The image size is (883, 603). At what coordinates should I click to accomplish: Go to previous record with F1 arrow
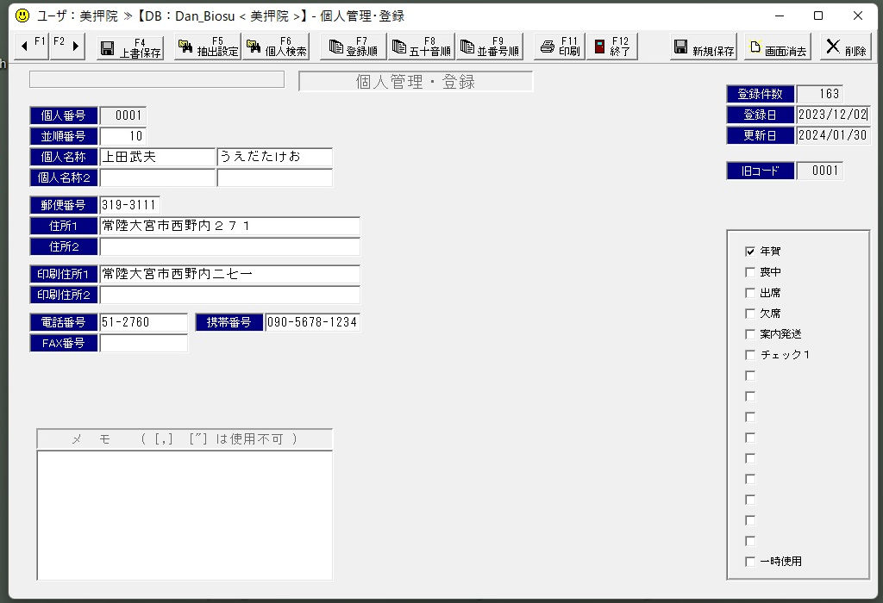[x=31, y=47]
